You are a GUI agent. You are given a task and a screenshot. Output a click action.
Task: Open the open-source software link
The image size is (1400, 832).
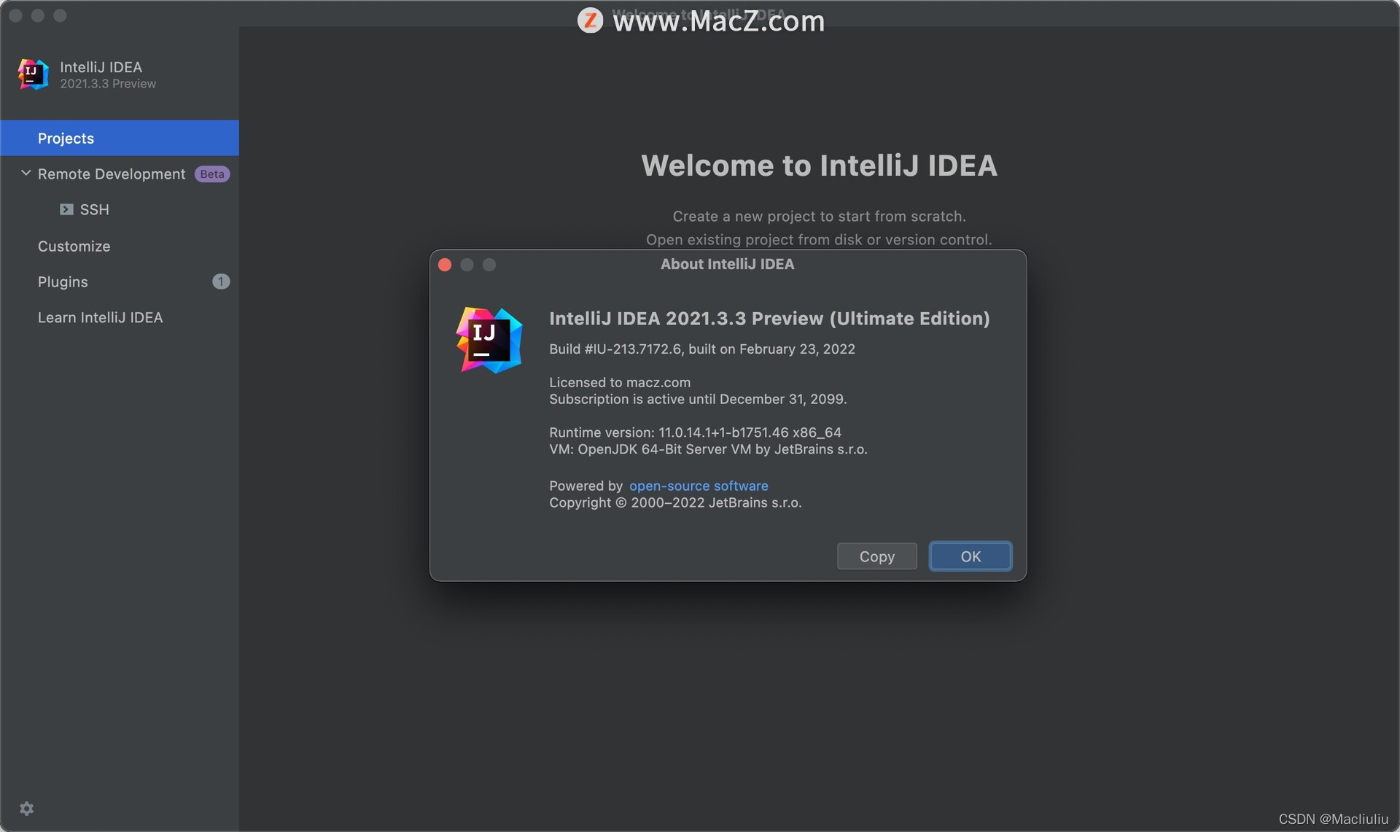click(x=698, y=486)
